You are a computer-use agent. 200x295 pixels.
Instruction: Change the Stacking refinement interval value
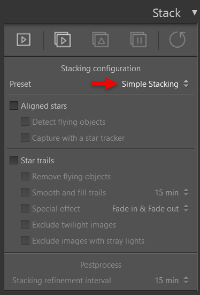172,281
